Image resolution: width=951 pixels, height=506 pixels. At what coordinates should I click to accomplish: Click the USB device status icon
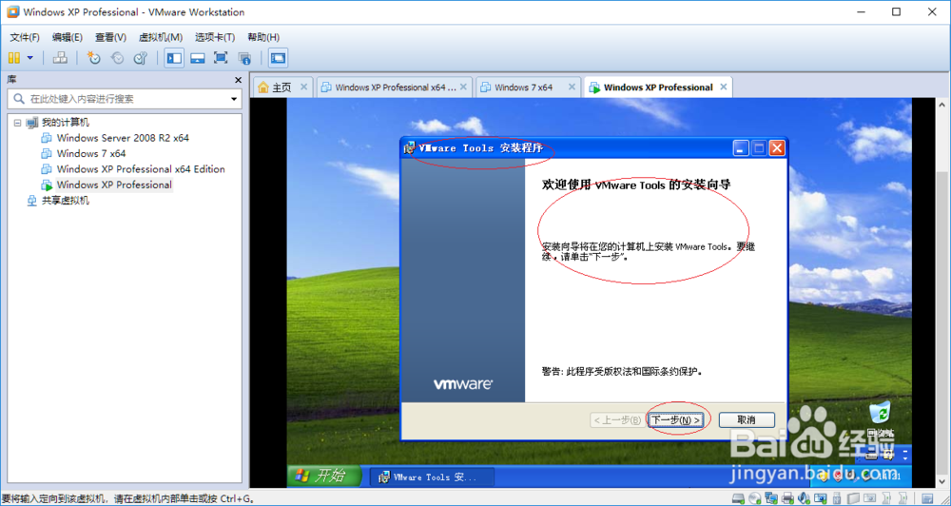837,498
